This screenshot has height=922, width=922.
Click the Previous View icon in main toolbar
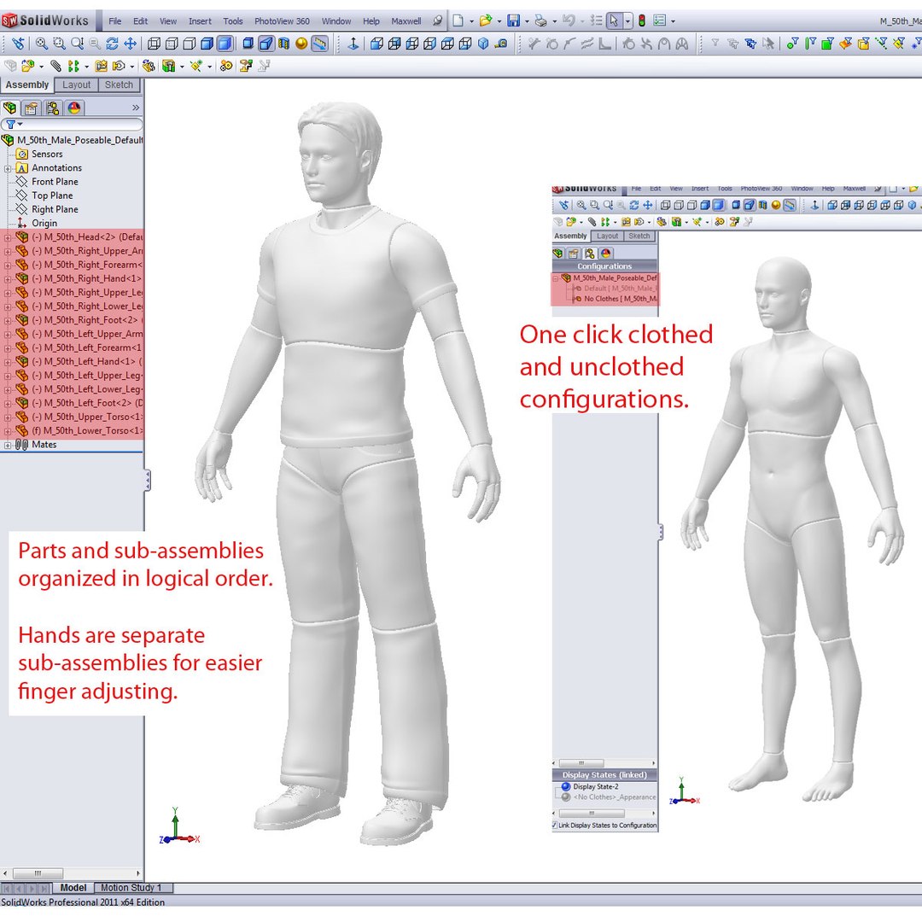click(18, 44)
